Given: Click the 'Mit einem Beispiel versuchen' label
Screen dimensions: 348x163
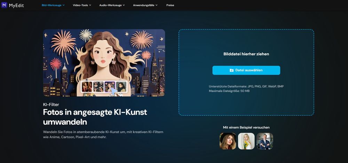Looking at the screenshot, I should (x=246, y=128).
